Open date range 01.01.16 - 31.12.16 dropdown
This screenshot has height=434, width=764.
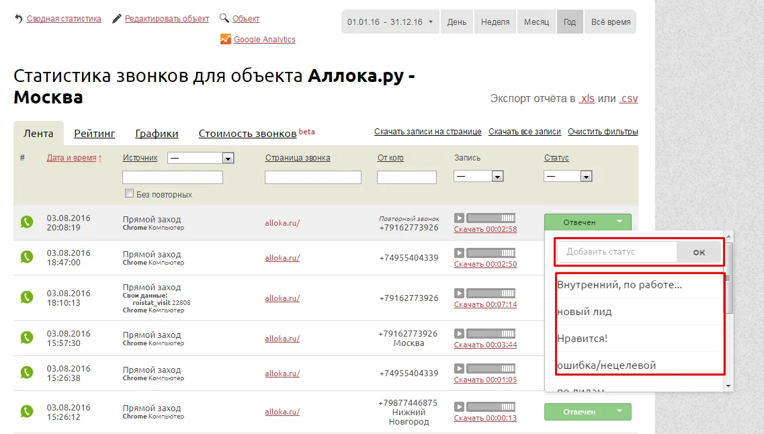390,22
